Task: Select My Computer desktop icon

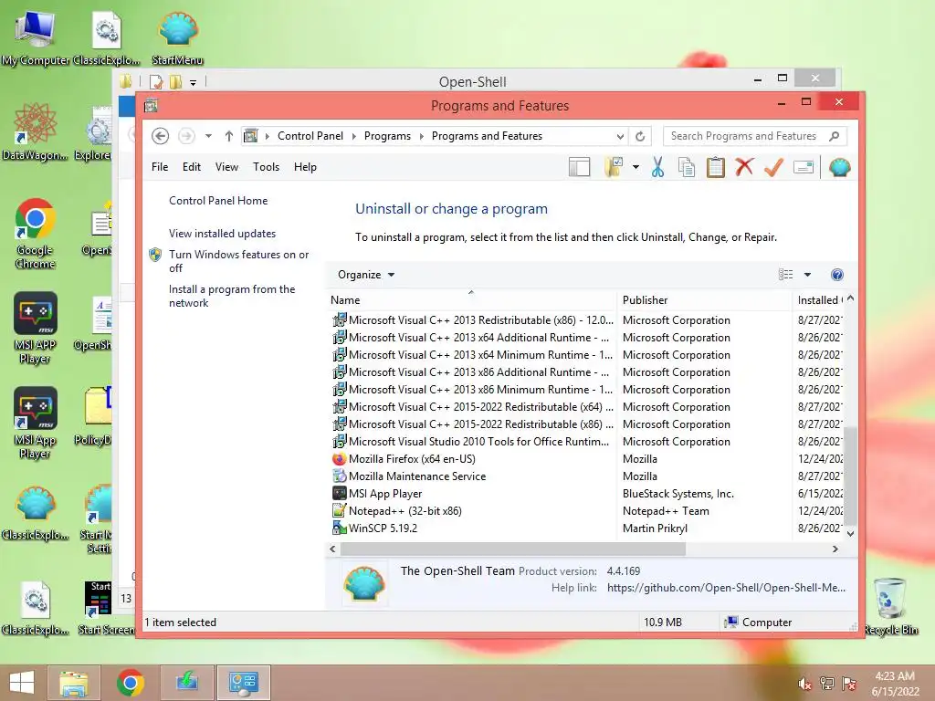Action: tap(36, 37)
